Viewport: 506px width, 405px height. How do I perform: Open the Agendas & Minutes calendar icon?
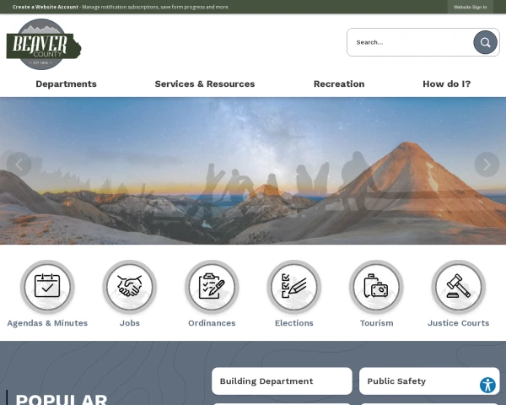click(47, 287)
